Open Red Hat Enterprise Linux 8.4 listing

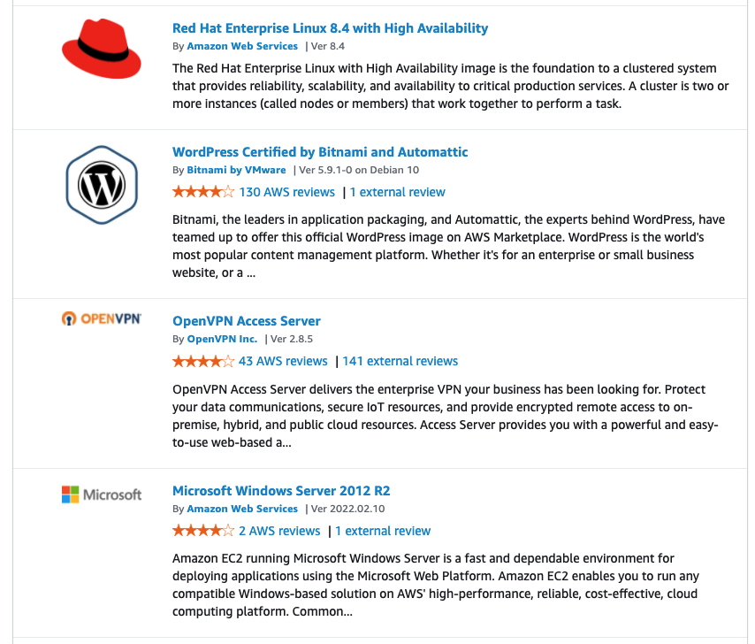330,28
